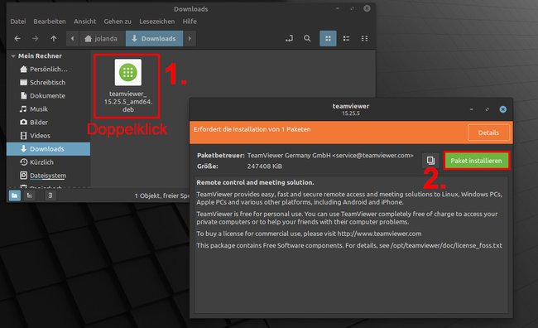Show tree view via status bar icon
This screenshot has width=538, height=328.
coord(30,195)
